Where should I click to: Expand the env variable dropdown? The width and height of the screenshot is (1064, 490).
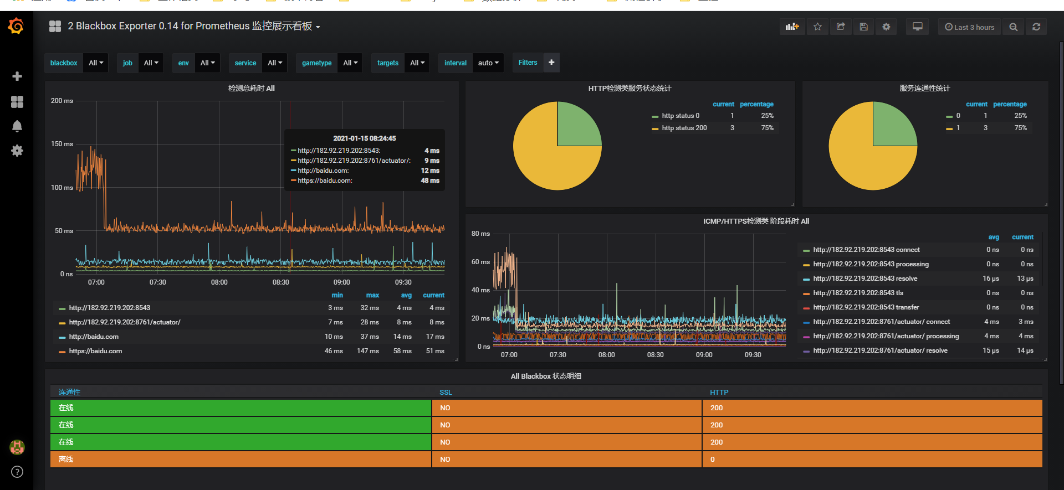pos(207,63)
